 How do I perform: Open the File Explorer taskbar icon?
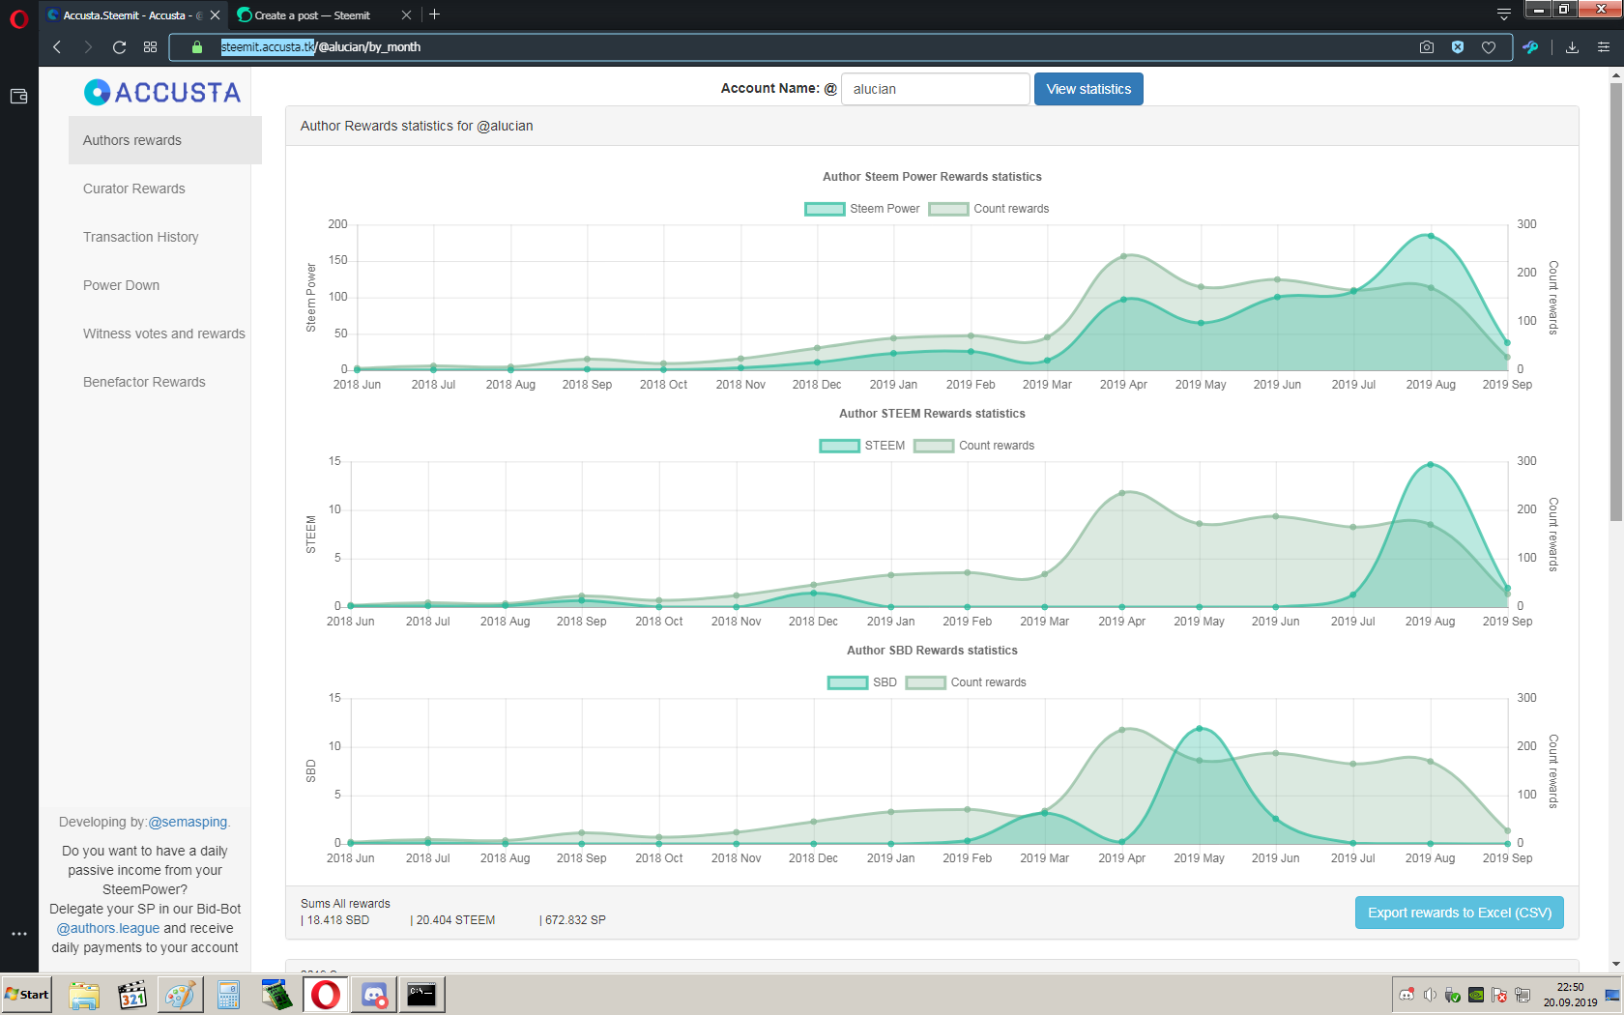point(84,995)
